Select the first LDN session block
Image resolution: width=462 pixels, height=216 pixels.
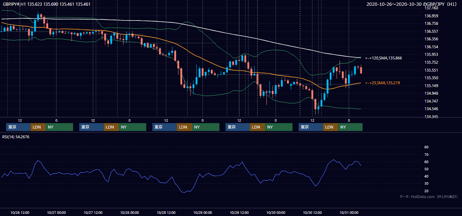[x=38, y=127]
